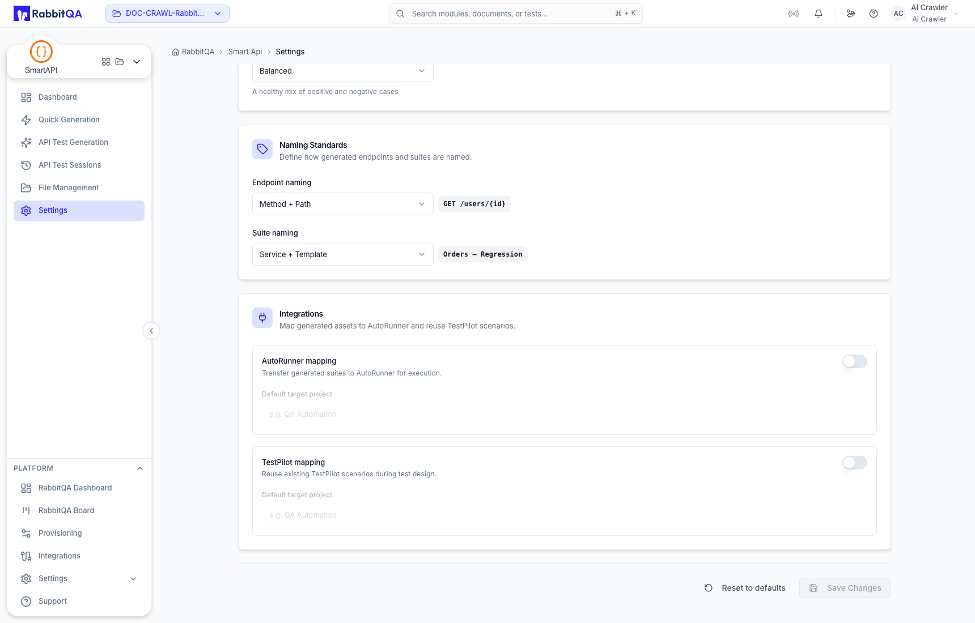Click the API Test Sessions history icon
Image resolution: width=975 pixels, height=623 pixels.
[26, 165]
